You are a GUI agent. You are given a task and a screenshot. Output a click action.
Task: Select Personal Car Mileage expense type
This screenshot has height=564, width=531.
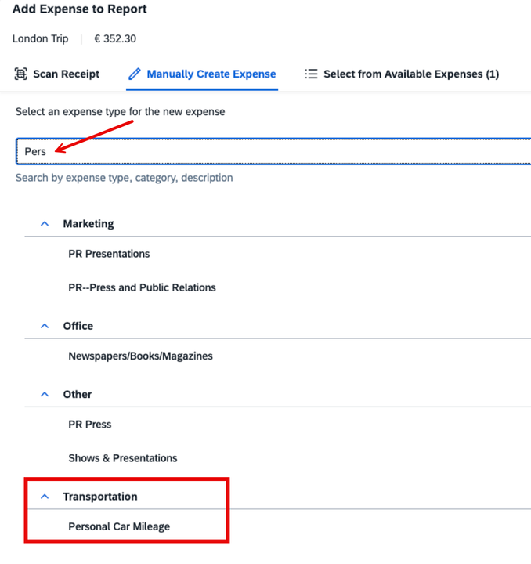pos(119,526)
